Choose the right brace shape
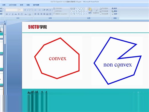The width and height of the screenshot is (149, 112). (84, 14)
